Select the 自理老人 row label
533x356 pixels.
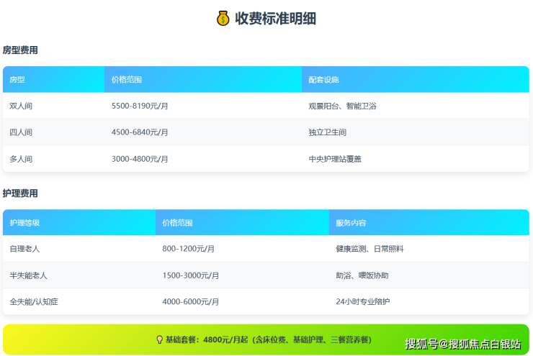point(24,249)
